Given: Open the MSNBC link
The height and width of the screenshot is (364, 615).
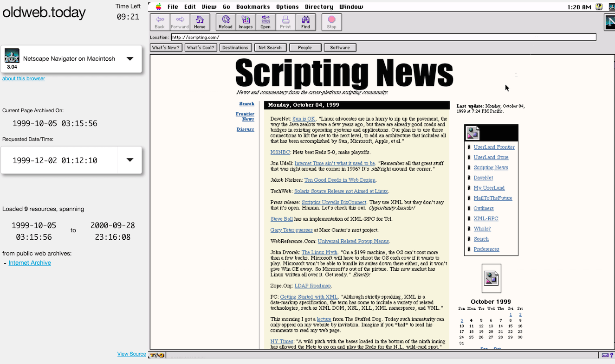Looking at the screenshot, I should (280, 153).
